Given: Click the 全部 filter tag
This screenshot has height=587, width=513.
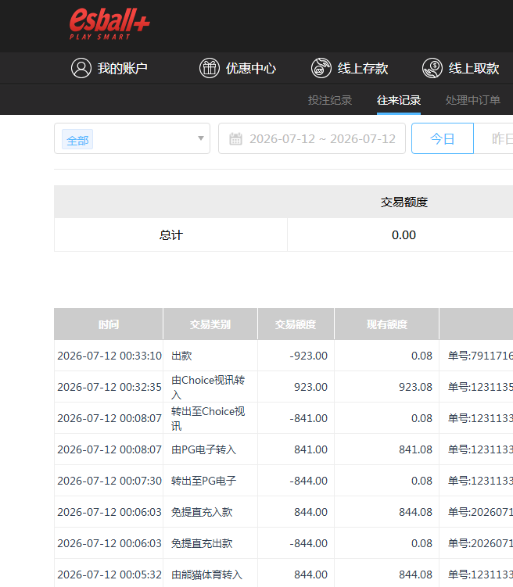Looking at the screenshot, I should click(x=77, y=139).
